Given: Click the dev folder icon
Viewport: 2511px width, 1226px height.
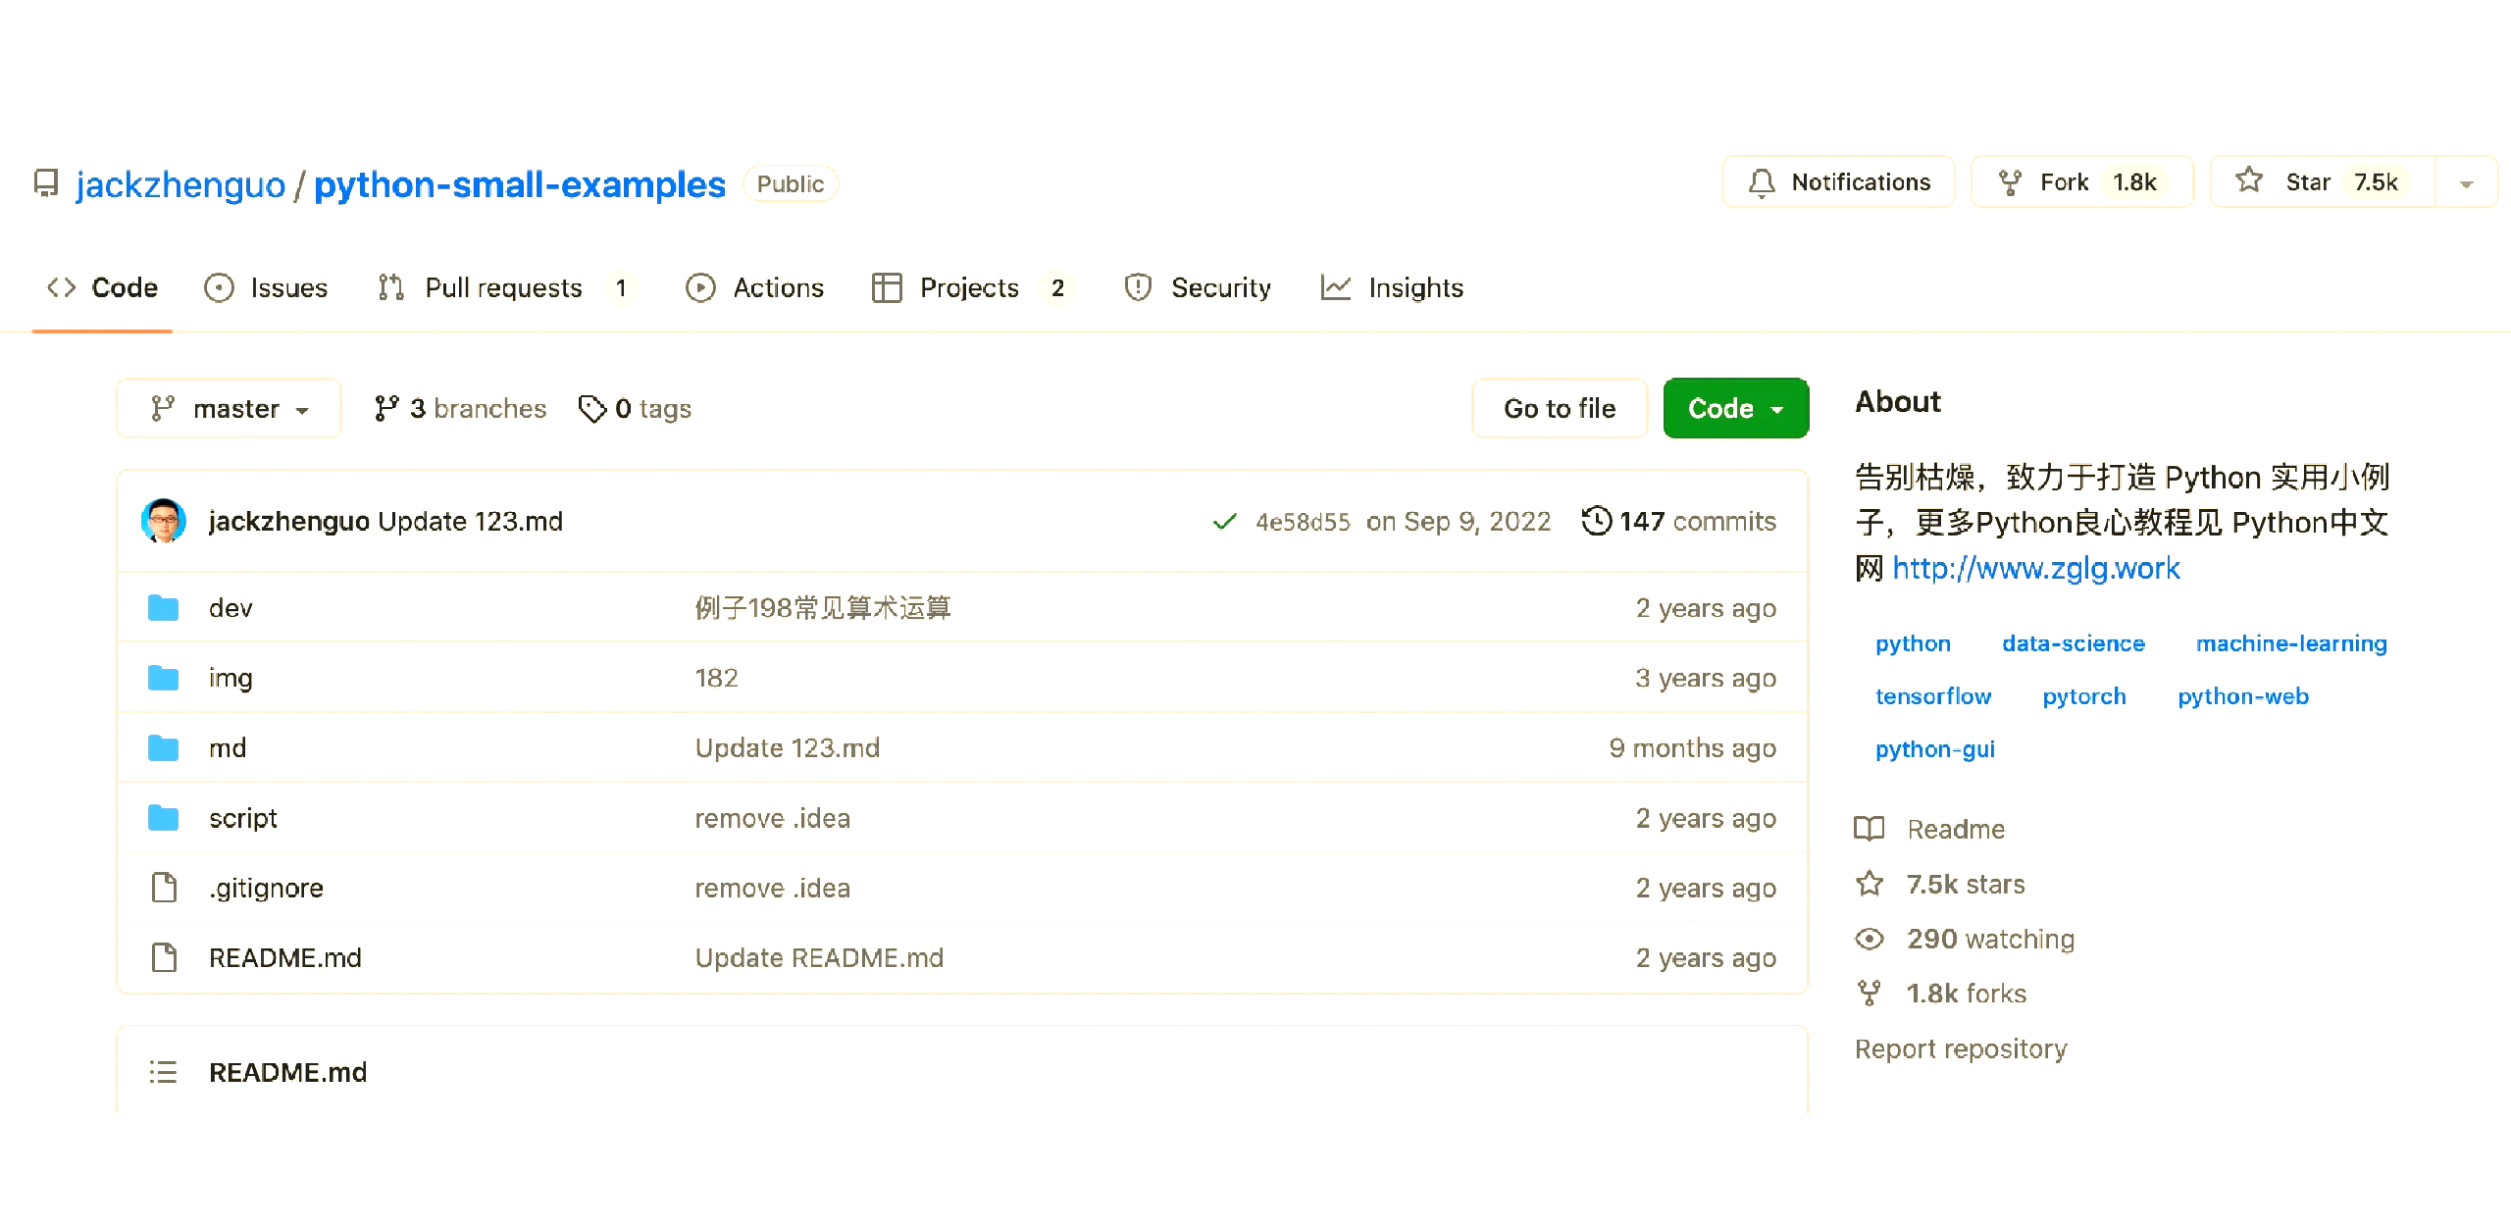Looking at the screenshot, I should pos(163,608).
